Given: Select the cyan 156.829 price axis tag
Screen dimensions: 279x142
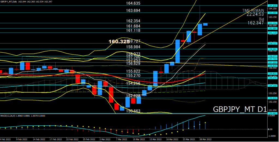Looking at the screenshot, I should click(x=272, y=66).
